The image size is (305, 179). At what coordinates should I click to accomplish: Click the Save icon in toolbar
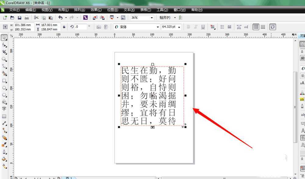(x=20, y=18)
